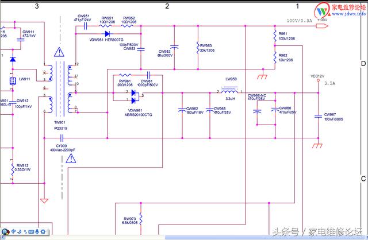The height and width of the screenshot is (240, 368).
Task: Open the soft keyboard icon
Action: point(31,232)
